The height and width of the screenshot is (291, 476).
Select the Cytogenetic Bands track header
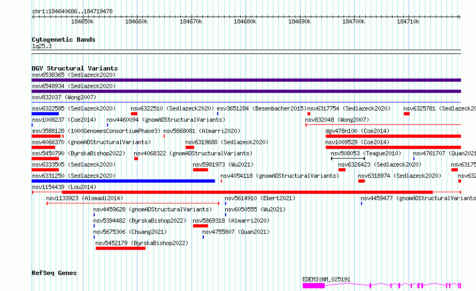tap(64, 40)
